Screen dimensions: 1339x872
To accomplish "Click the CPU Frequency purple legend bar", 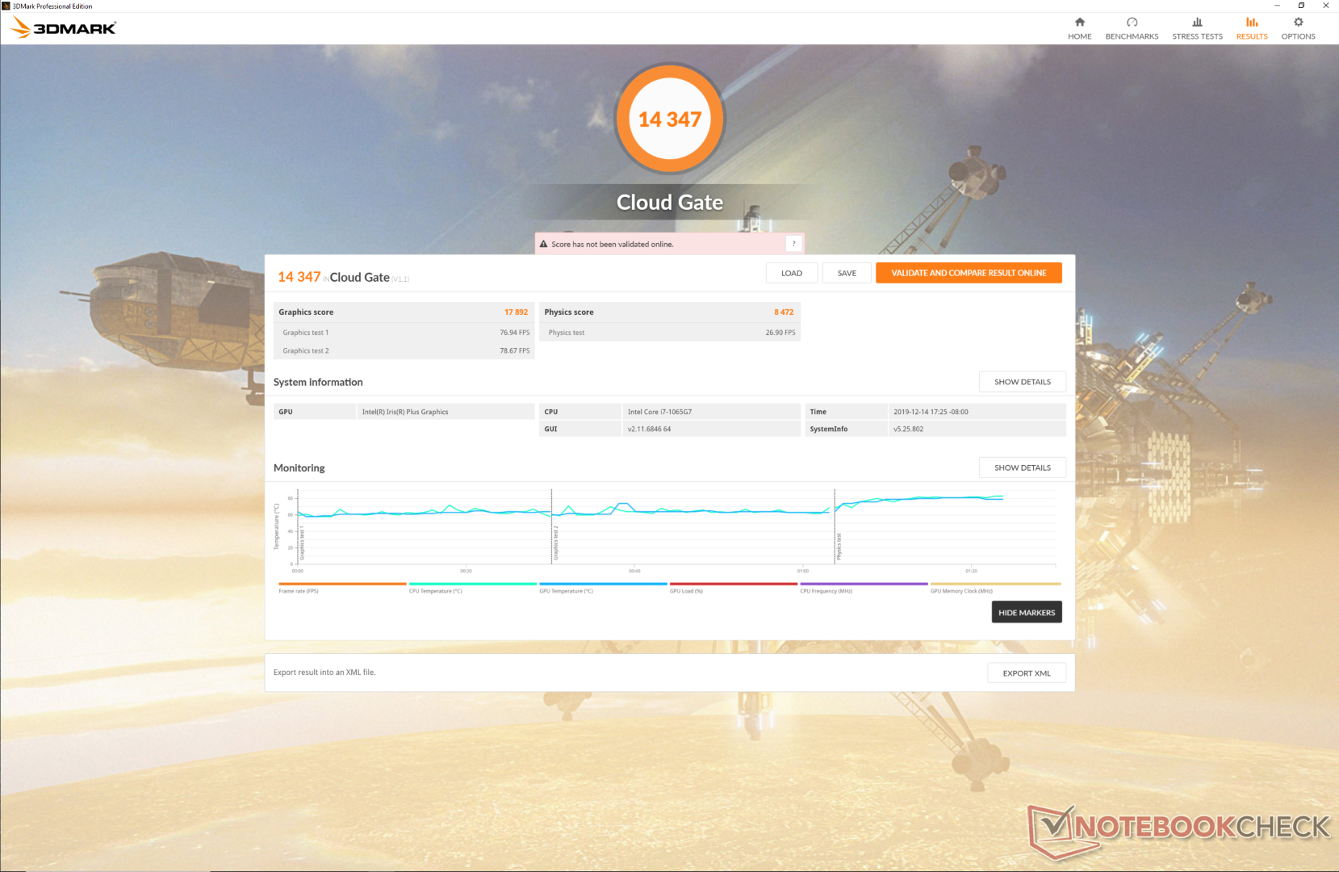I will tap(863, 584).
